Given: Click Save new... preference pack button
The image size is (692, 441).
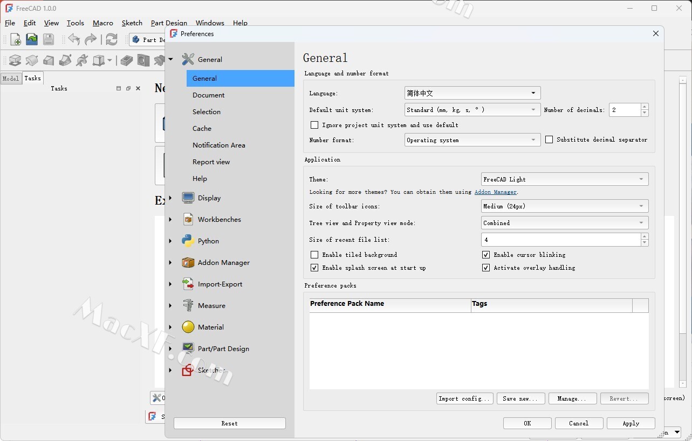Looking at the screenshot, I should [x=520, y=398].
